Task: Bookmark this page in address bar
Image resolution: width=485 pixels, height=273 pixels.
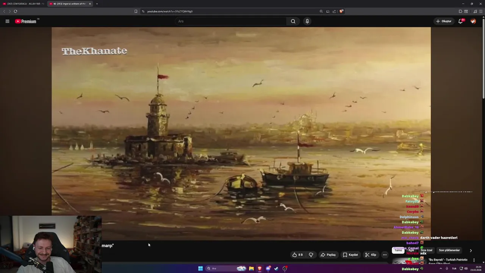Action: click(x=136, y=11)
